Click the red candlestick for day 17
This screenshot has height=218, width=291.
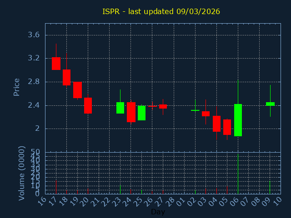pyautogui.click(x=56, y=63)
